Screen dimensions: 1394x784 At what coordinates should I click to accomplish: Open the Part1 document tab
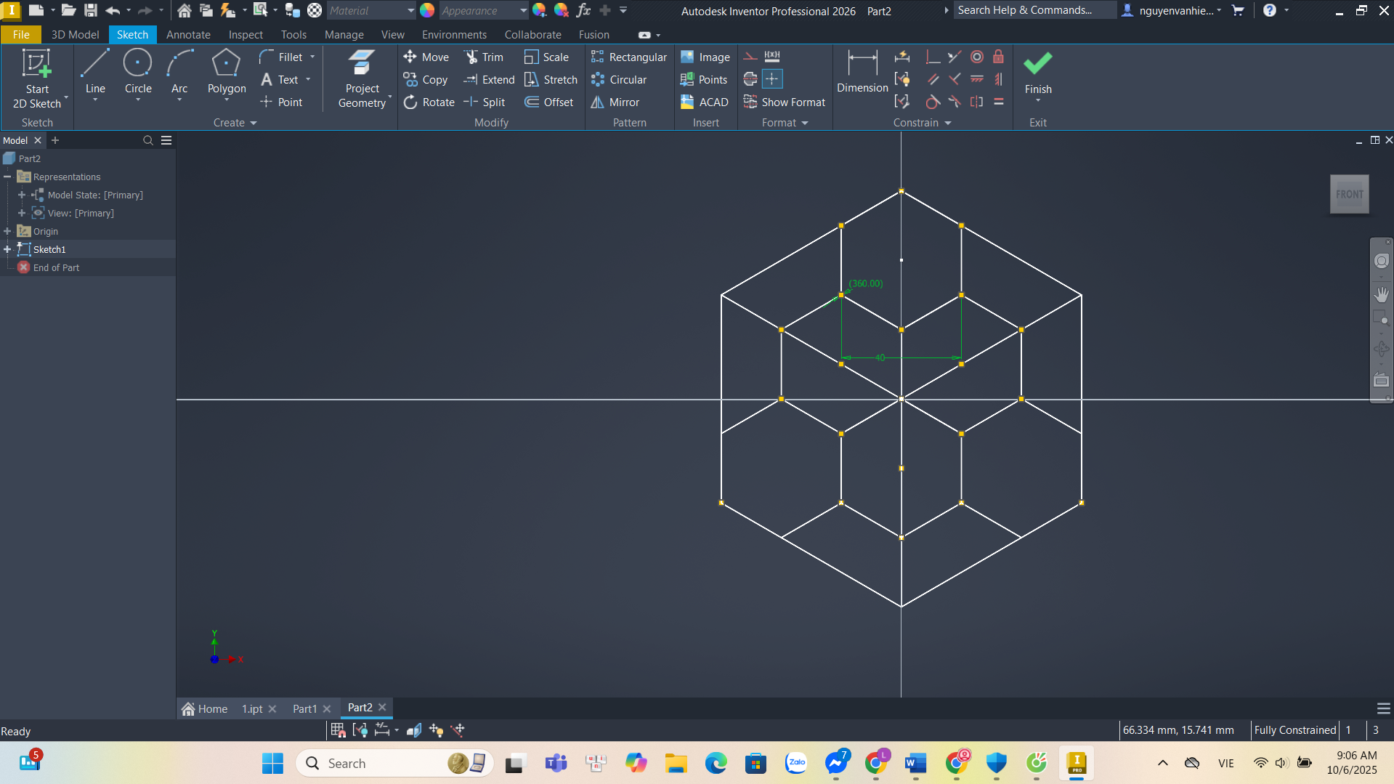click(x=304, y=708)
